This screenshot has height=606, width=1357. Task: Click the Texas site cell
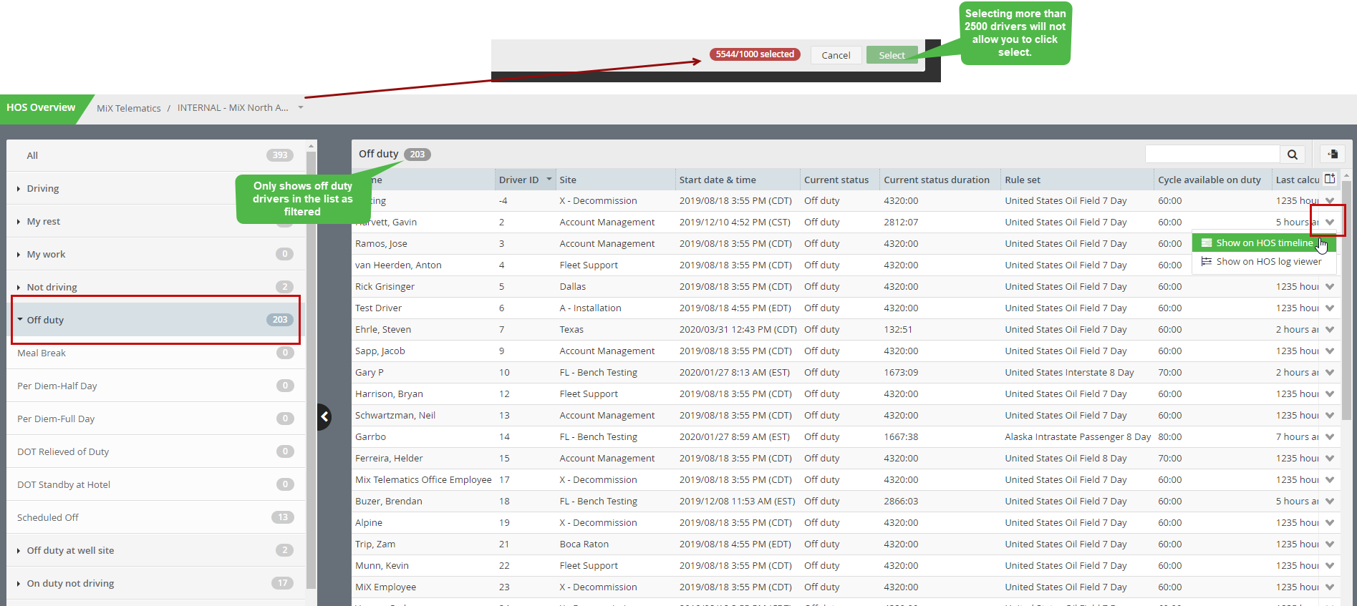pos(571,330)
